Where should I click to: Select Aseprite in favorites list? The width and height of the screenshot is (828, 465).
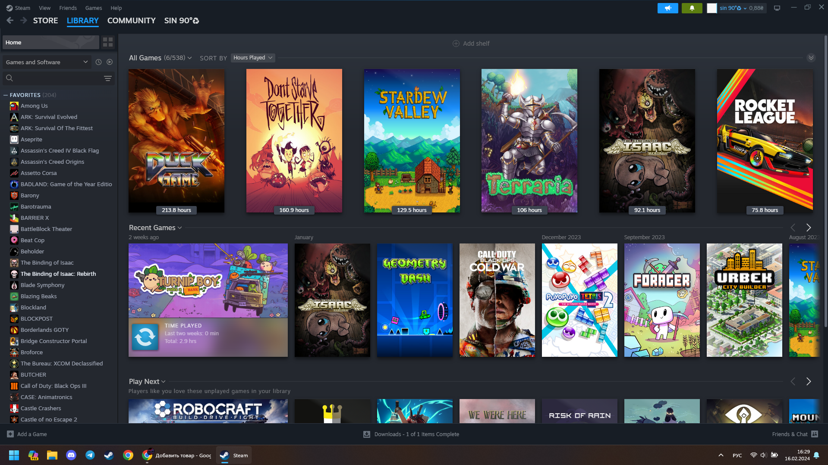(31, 139)
